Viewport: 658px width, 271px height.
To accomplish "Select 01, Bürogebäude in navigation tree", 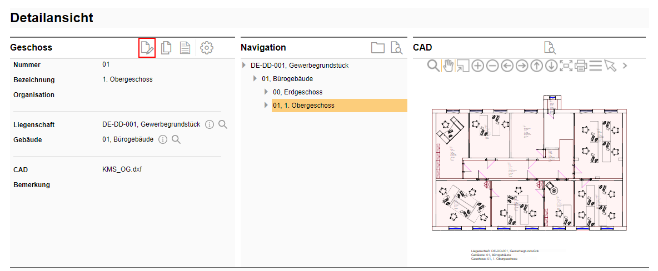I will (287, 79).
